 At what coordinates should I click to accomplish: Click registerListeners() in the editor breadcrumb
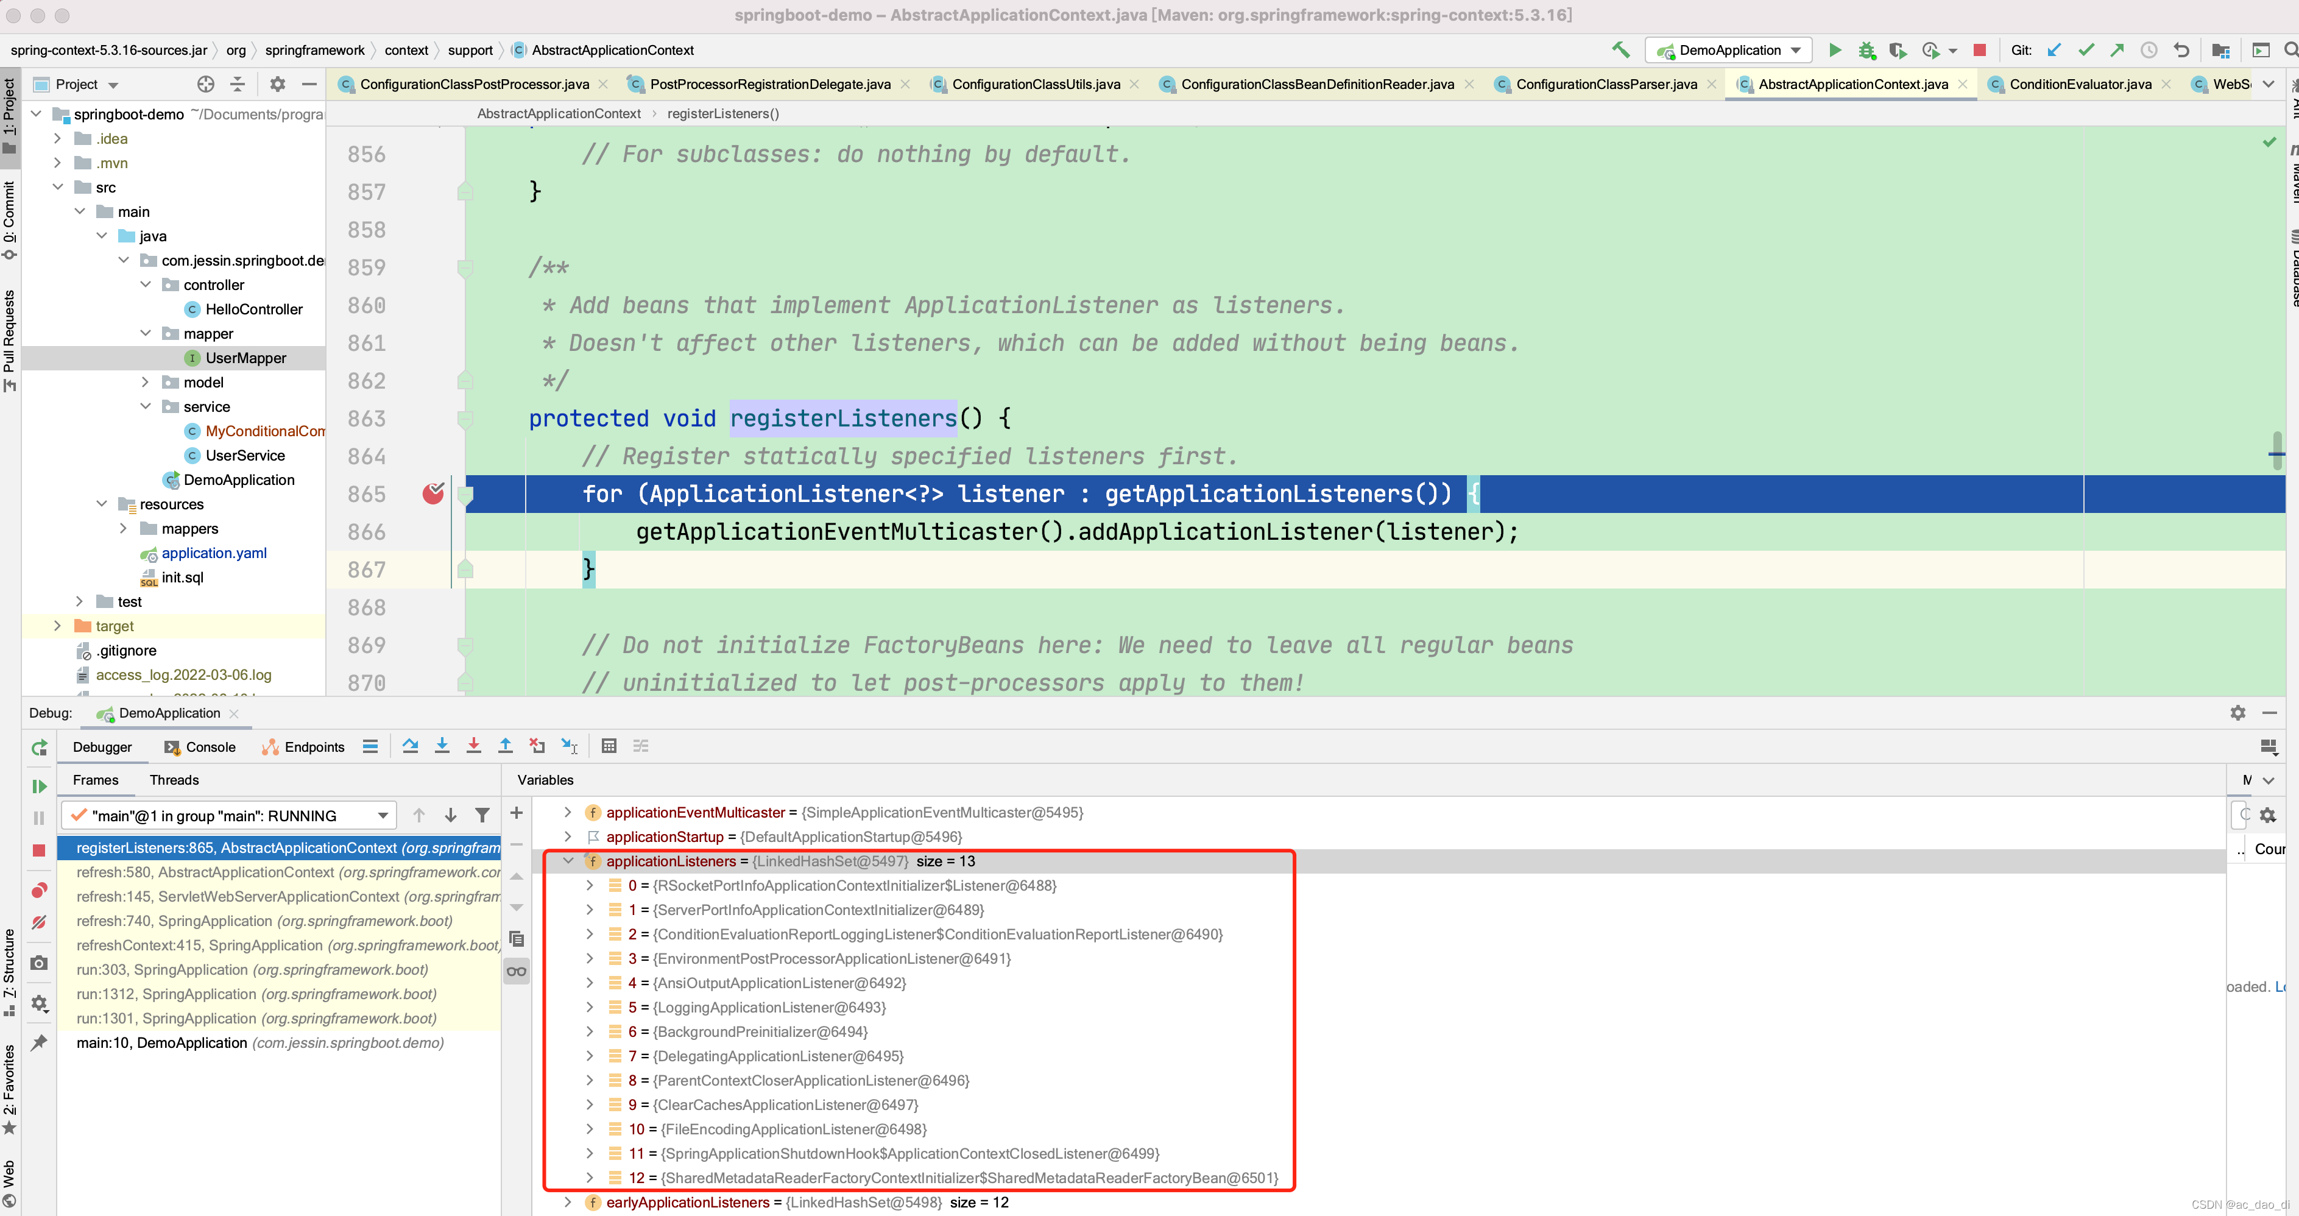(x=723, y=113)
